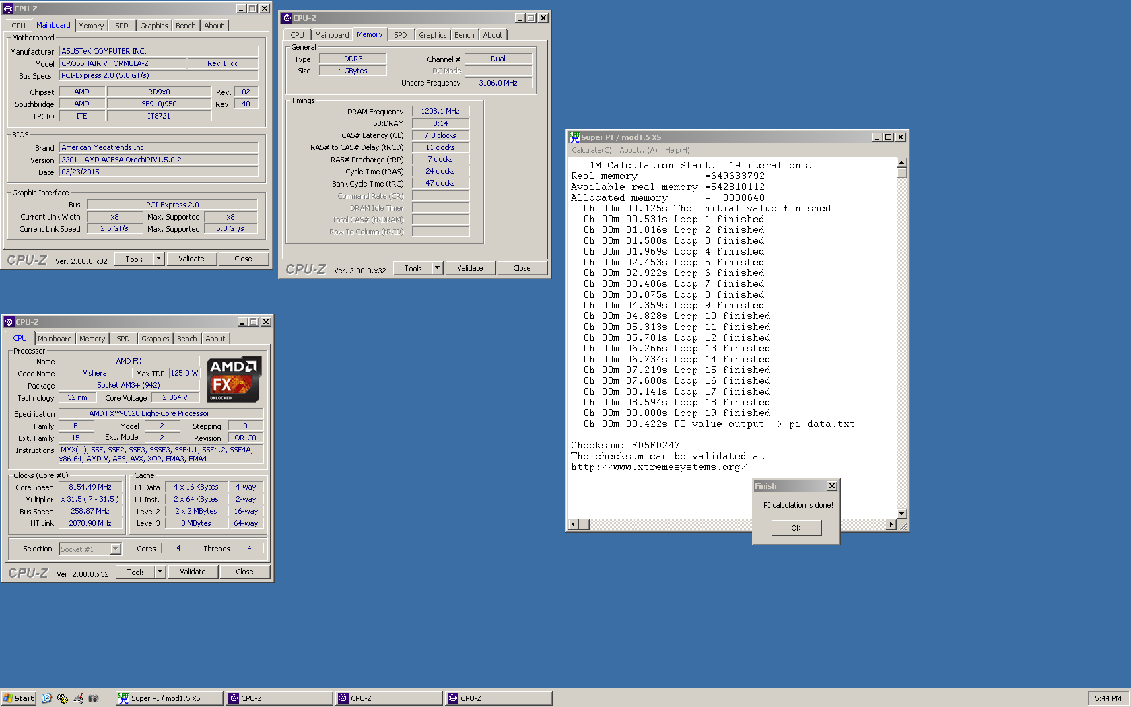Click the Super PI vertical scrollbar up arrow
This screenshot has width=1131, height=707.
click(902, 162)
